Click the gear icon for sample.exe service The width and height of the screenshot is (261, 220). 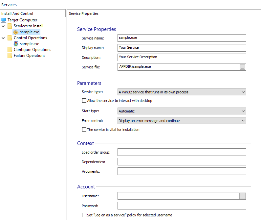(x=16, y=32)
